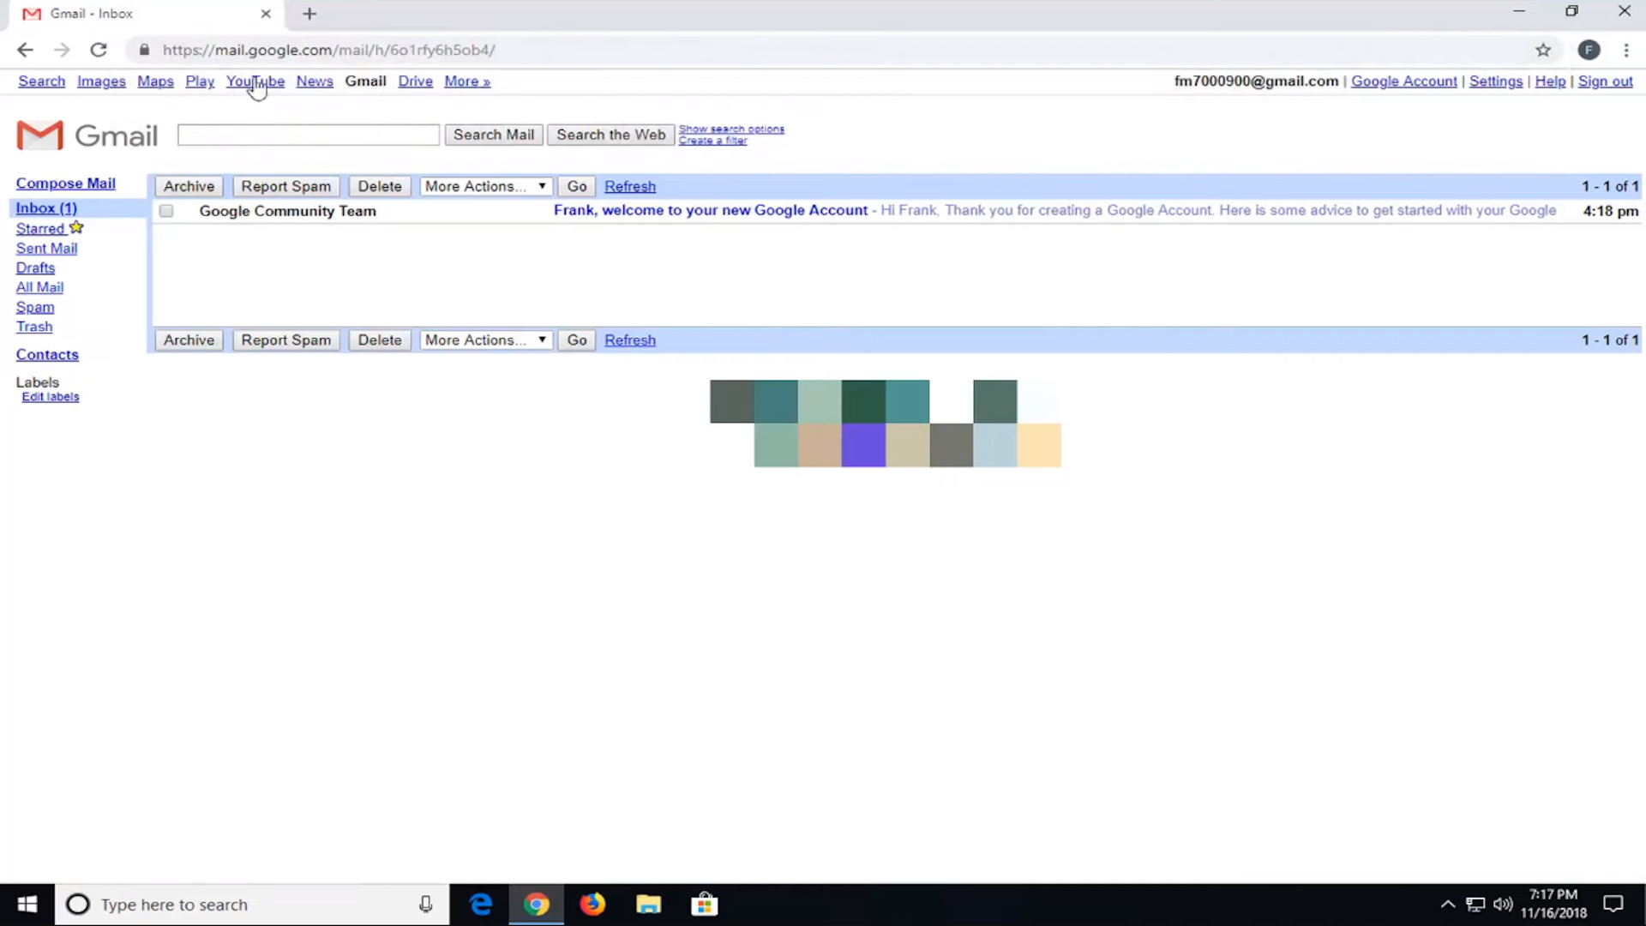Screen dimensions: 1646x926
Task: Open Chrome's three-dot menu
Action: click(1626, 50)
